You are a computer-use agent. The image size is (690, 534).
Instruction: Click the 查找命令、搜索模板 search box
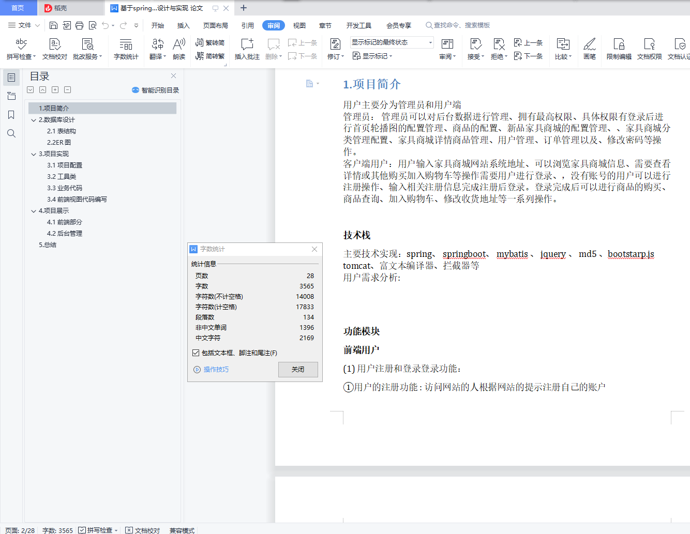click(458, 25)
